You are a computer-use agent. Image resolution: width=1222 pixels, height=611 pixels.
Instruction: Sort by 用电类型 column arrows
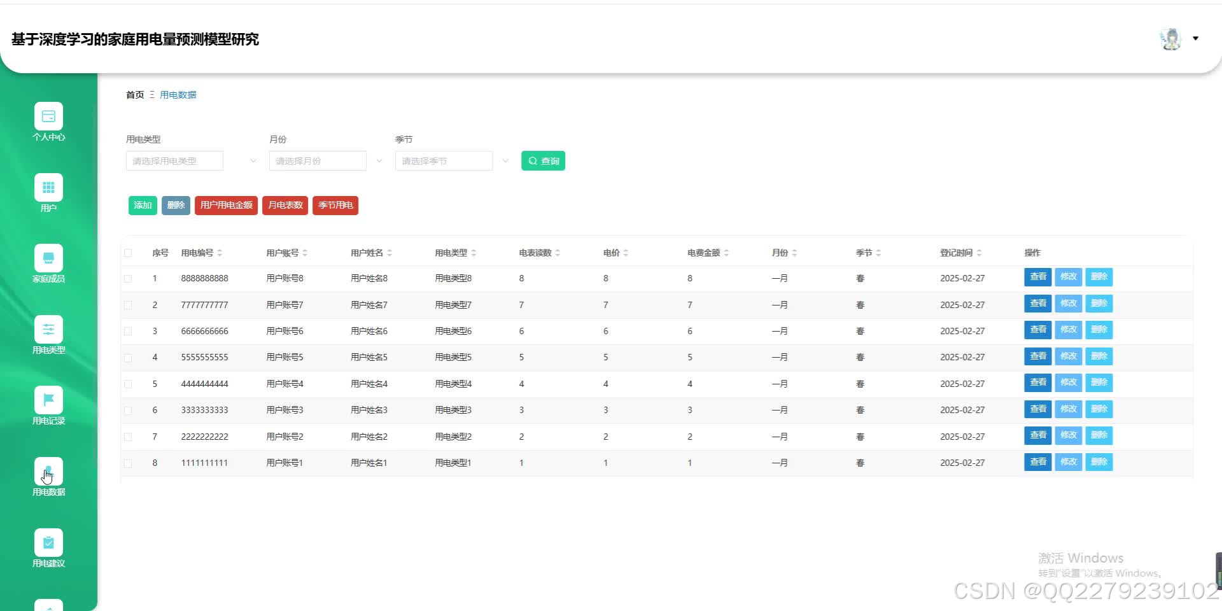click(x=474, y=253)
